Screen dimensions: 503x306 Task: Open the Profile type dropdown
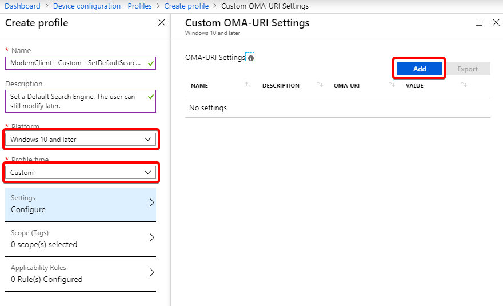(80, 173)
